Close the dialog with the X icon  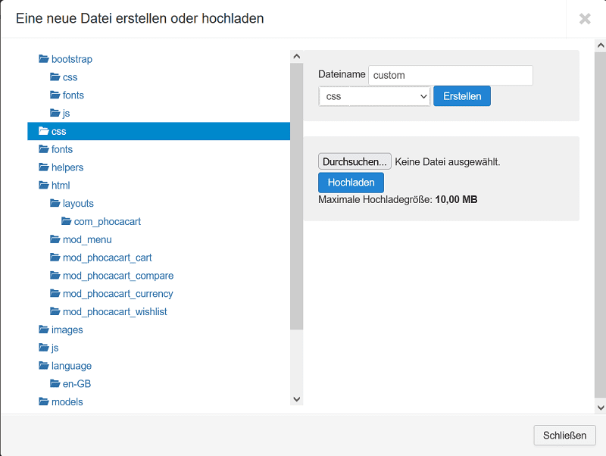coord(585,19)
